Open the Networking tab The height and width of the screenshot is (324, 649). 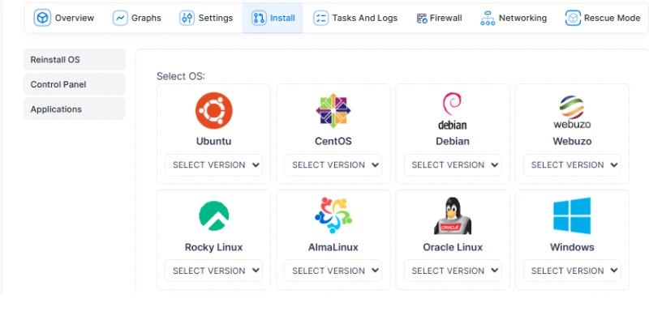[514, 18]
